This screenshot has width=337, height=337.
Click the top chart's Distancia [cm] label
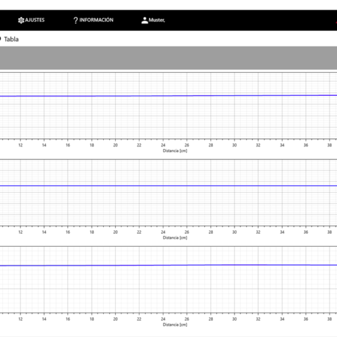175,151
